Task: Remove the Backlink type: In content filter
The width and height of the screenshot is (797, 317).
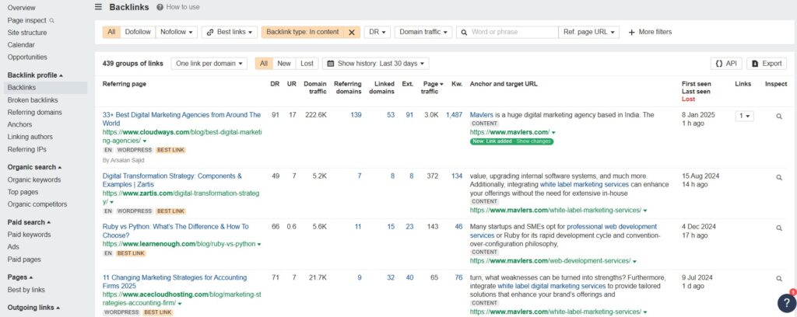Action: point(351,32)
